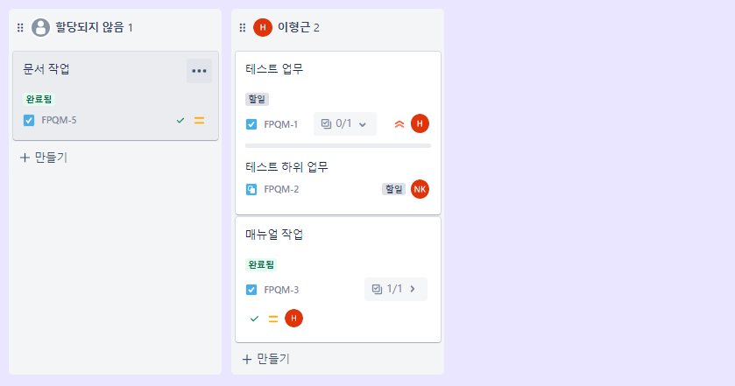Click the unassigned user avatar icon

pyautogui.click(x=41, y=28)
